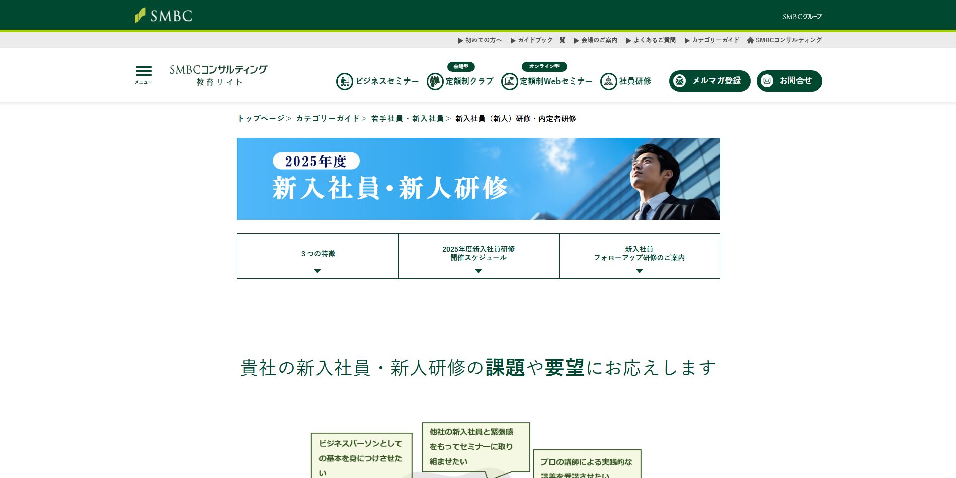Click the 社員研修 round icon

tap(608, 81)
